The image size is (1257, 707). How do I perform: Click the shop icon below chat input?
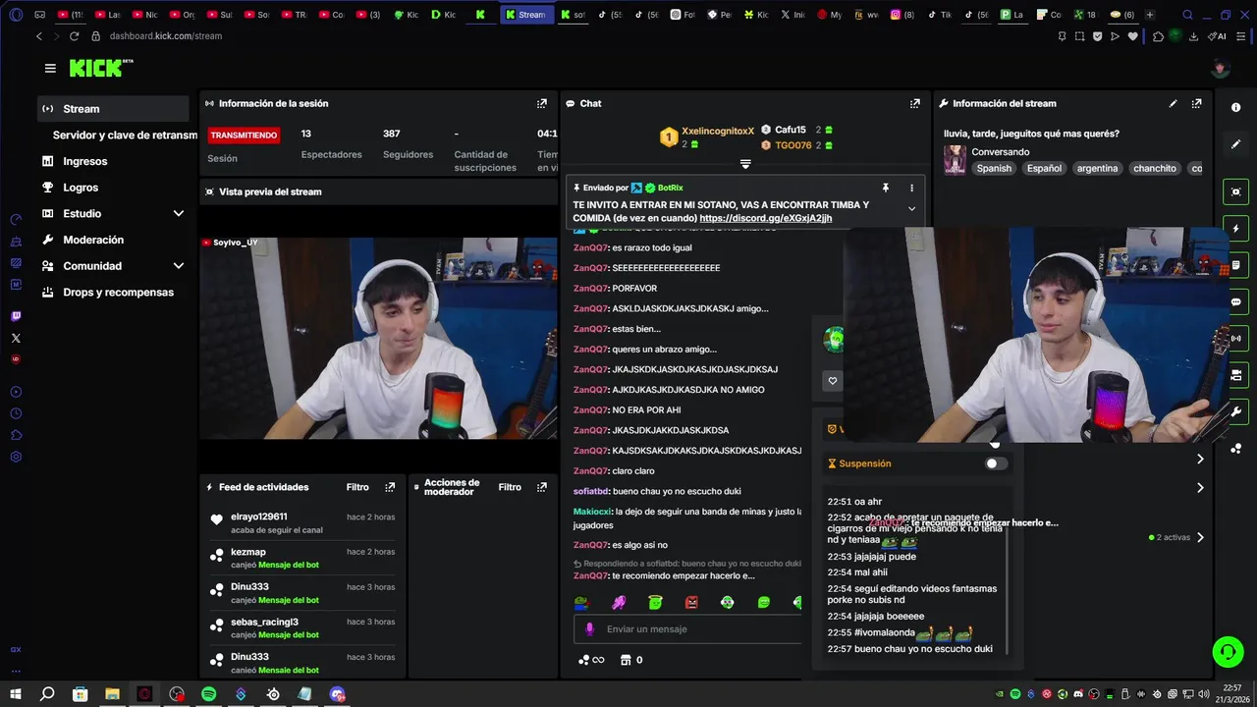[x=625, y=660]
